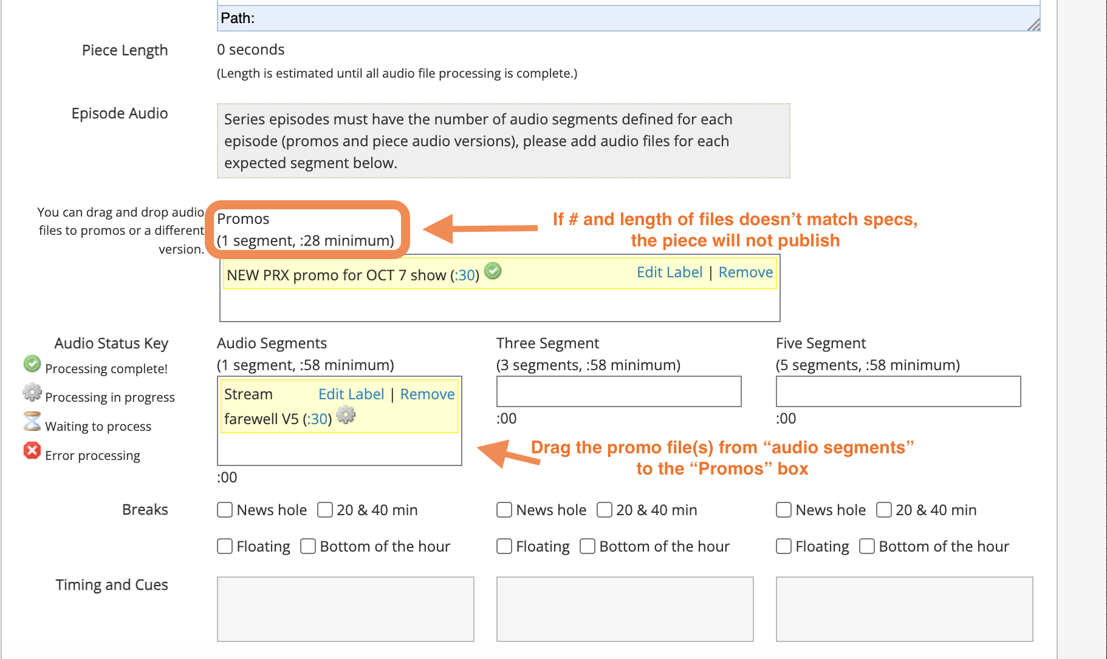Remove the Stream farewell V5 segment
Screen dimensions: 1107x659
coord(427,394)
